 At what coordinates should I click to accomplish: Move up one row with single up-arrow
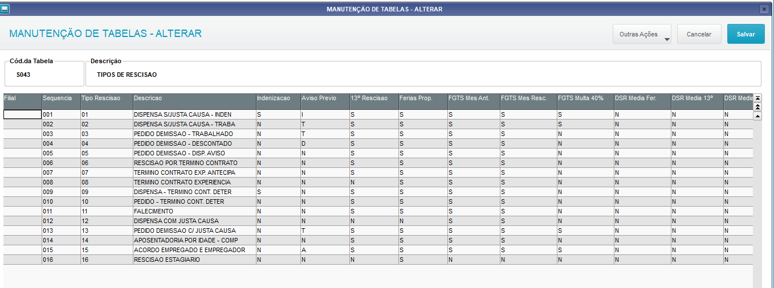coord(757,116)
